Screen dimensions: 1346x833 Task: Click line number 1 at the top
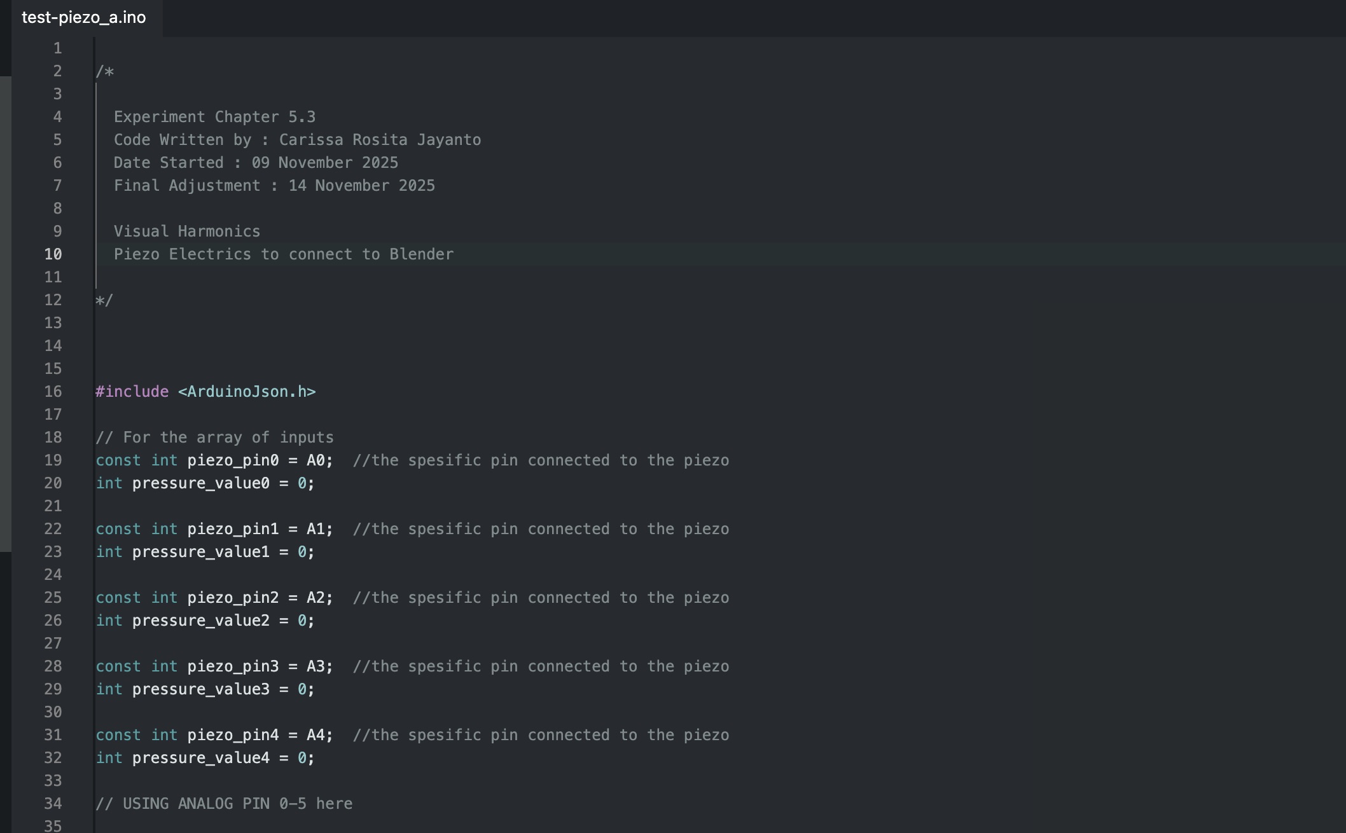[x=57, y=48]
